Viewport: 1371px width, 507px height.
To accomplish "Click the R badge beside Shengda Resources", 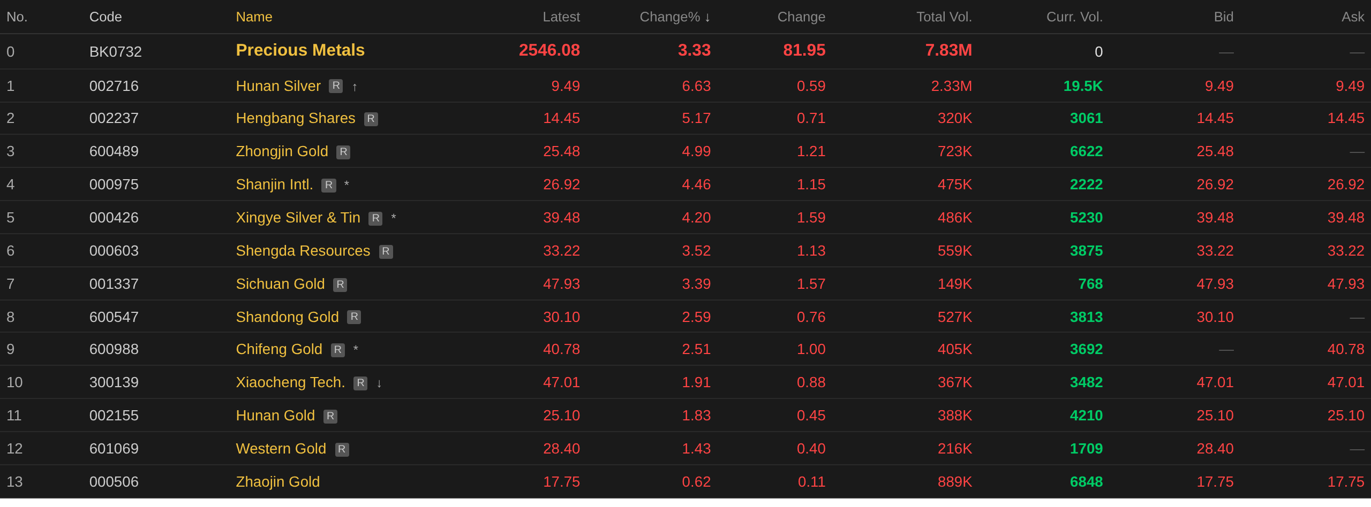I will point(386,251).
